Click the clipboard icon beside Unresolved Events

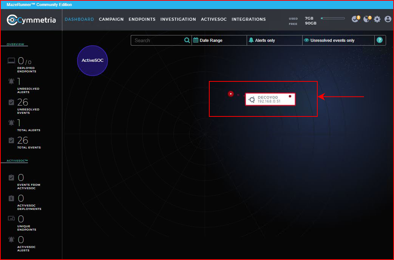coord(11,102)
